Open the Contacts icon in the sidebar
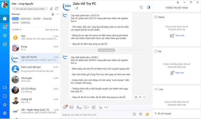 (x=5, y=27)
